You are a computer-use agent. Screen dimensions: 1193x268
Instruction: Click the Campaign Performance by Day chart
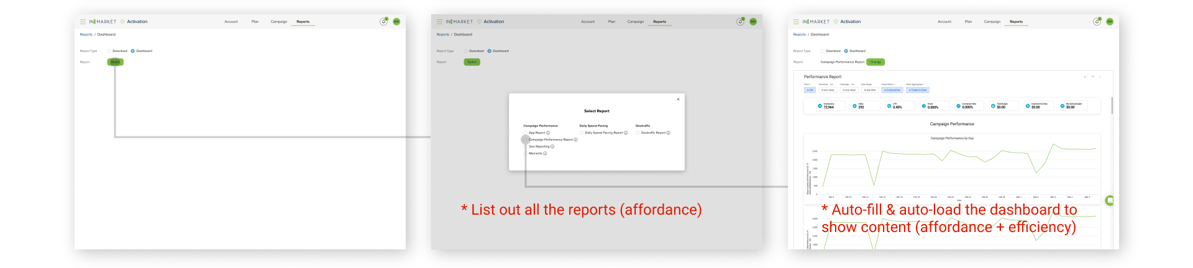pos(952,167)
